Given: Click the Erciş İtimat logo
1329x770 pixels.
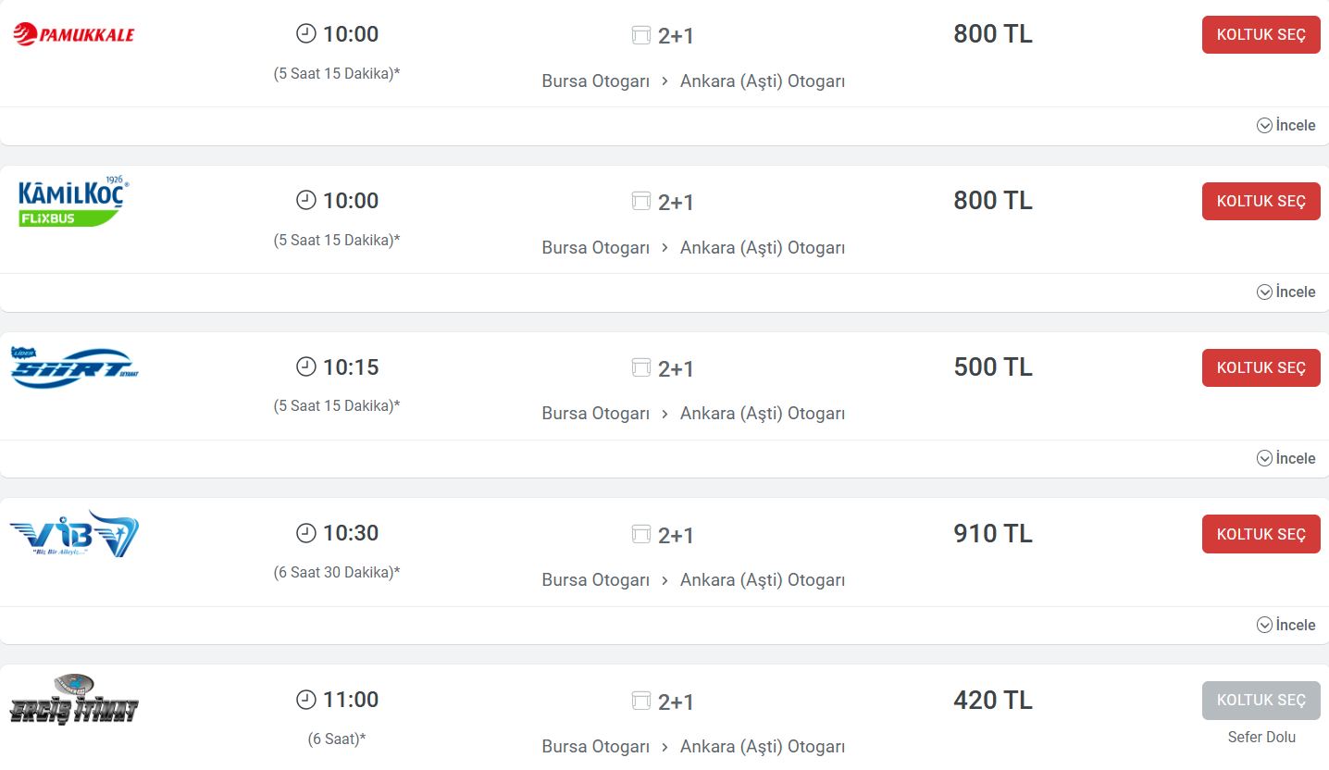Looking at the screenshot, I should click(74, 700).
